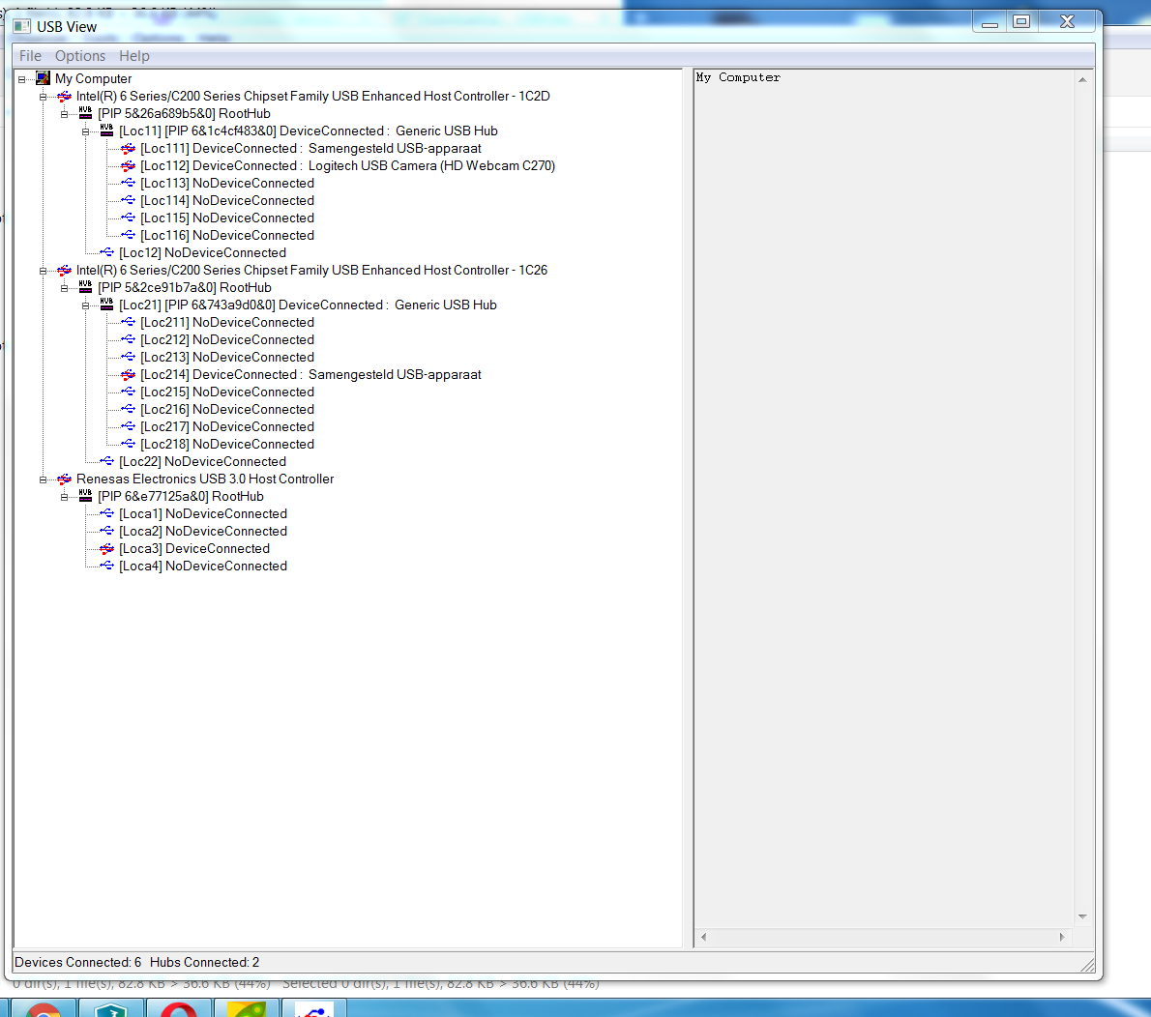
Task: Open the File menu
Action: pyautogui.click(x=30, y=56)
